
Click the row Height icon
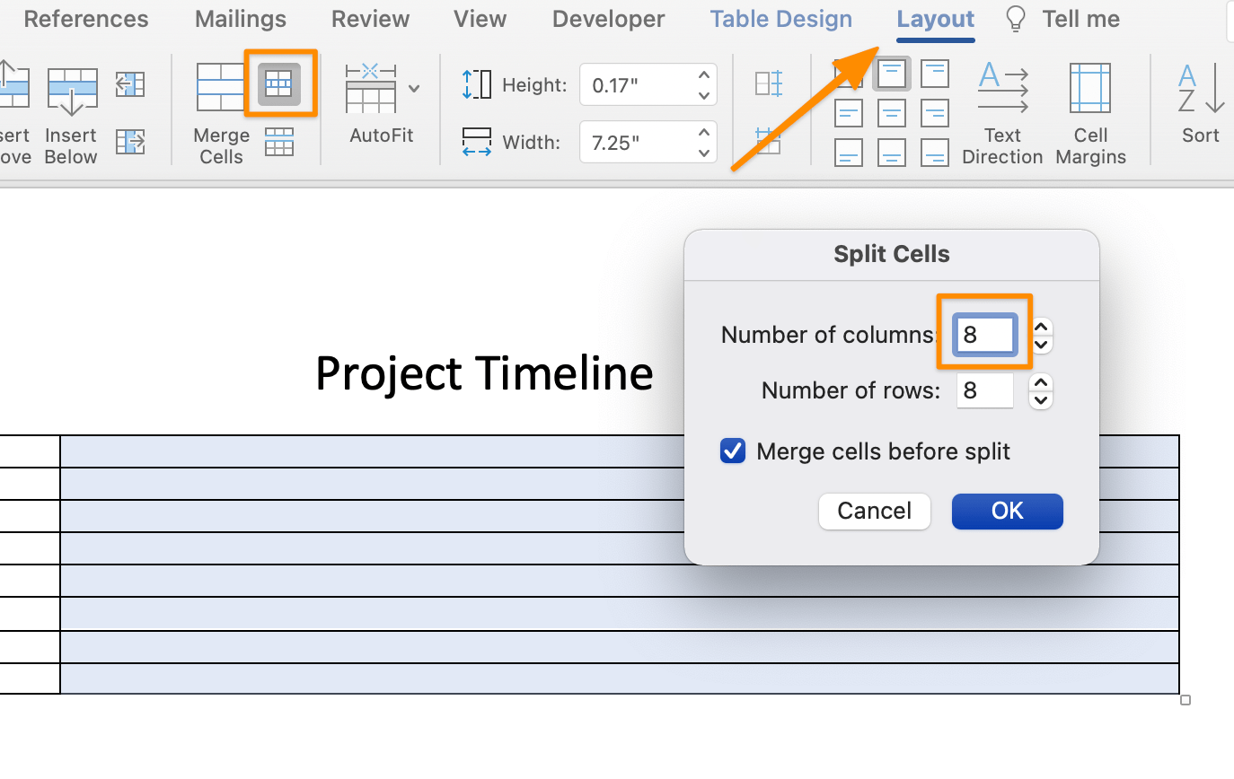477,85
